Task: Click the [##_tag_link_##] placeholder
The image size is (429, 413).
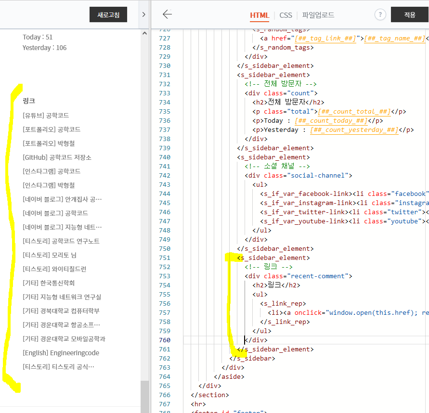Action: [325, 39]
